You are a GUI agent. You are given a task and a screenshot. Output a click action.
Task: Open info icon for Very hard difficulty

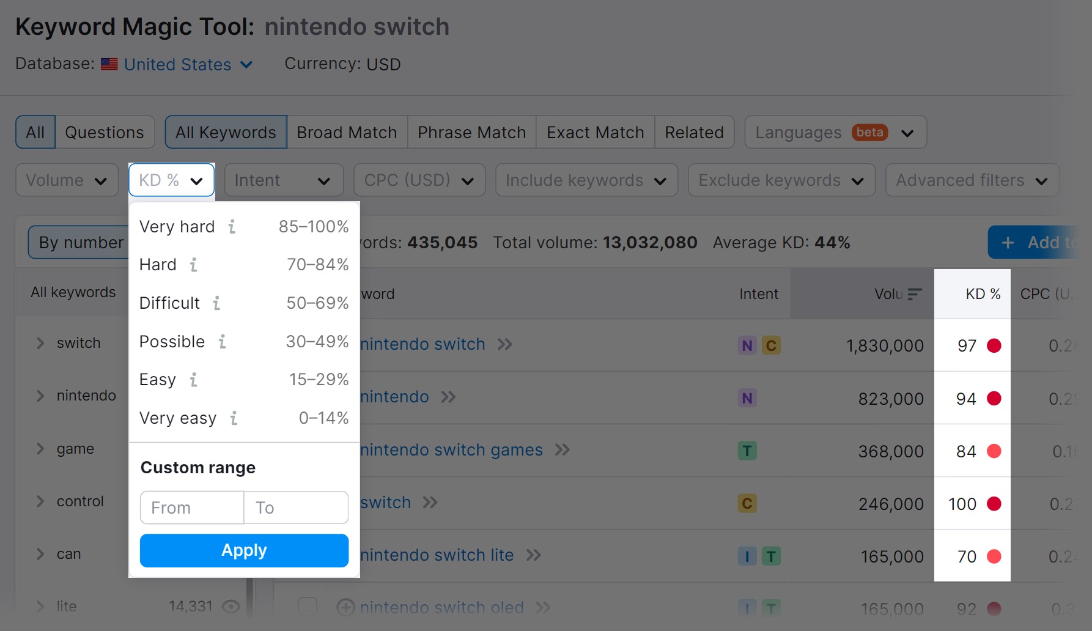pos(232,227)
